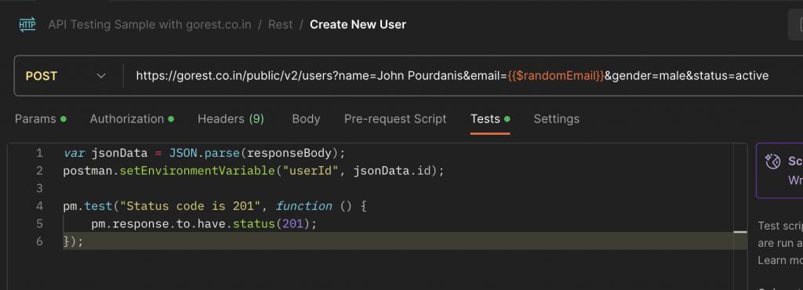Select the Headers (9) tab
The image size is (803, 290).
point(231,119)
